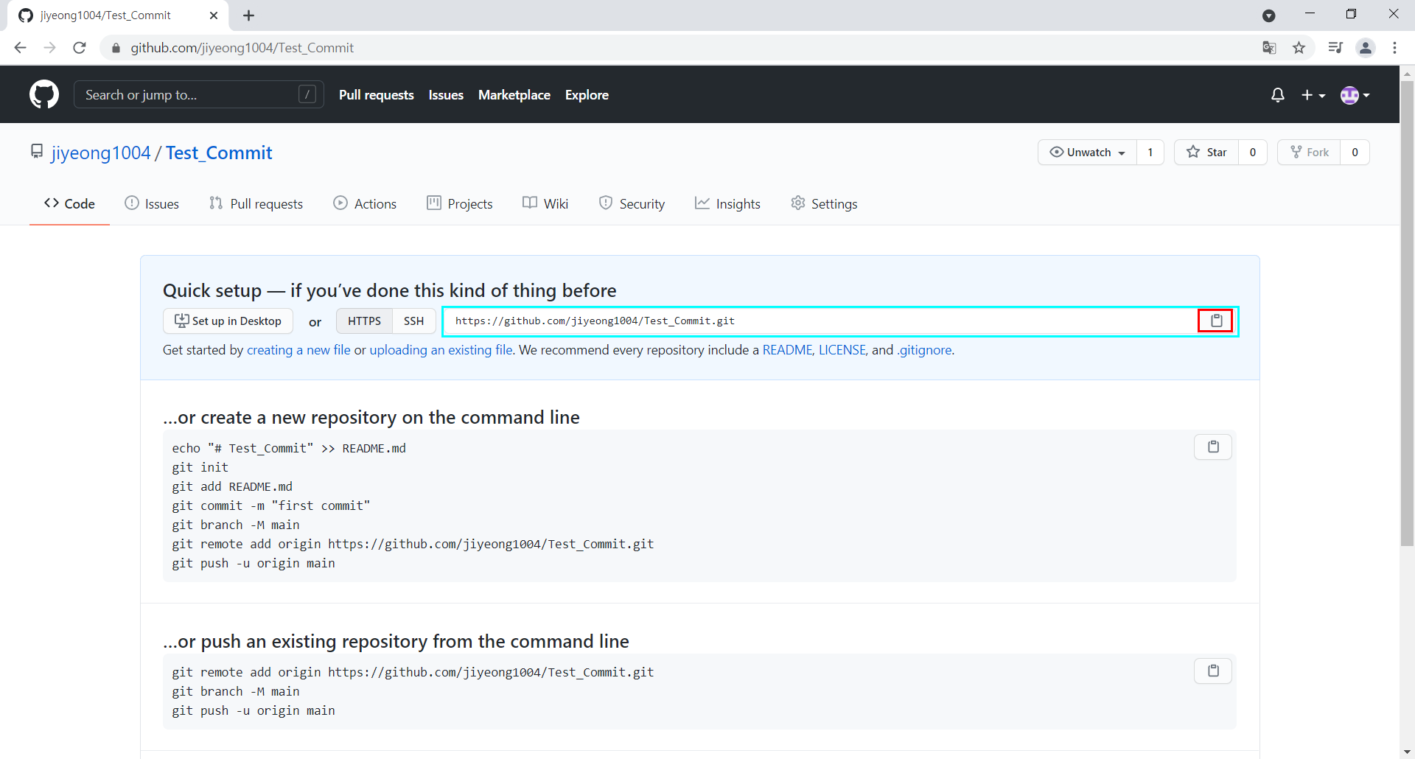Click the tab search dropdown arrow in title bar
Viewport: 1415px width, 759px height.
click(x=1269, y=15)
